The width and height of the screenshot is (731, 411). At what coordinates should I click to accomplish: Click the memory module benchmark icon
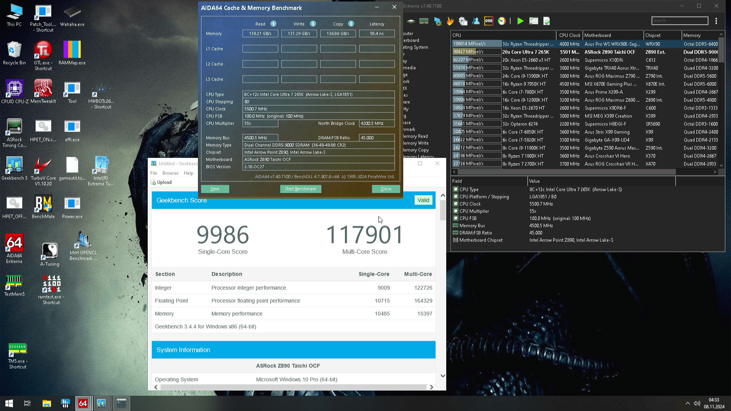424,21
